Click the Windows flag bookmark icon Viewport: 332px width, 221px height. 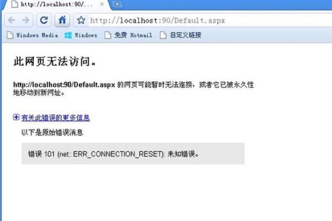[x=68, y=35]
